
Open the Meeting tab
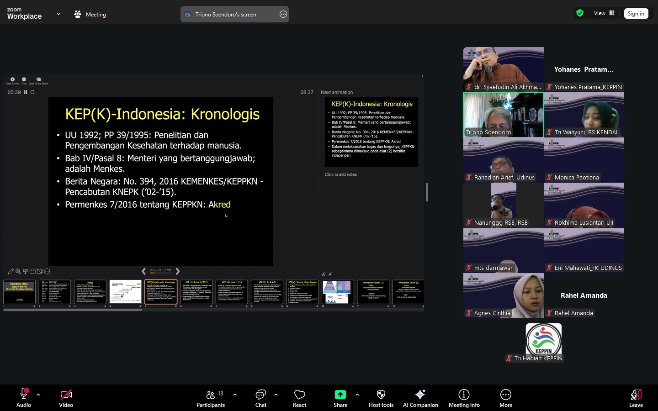point(90,14)
